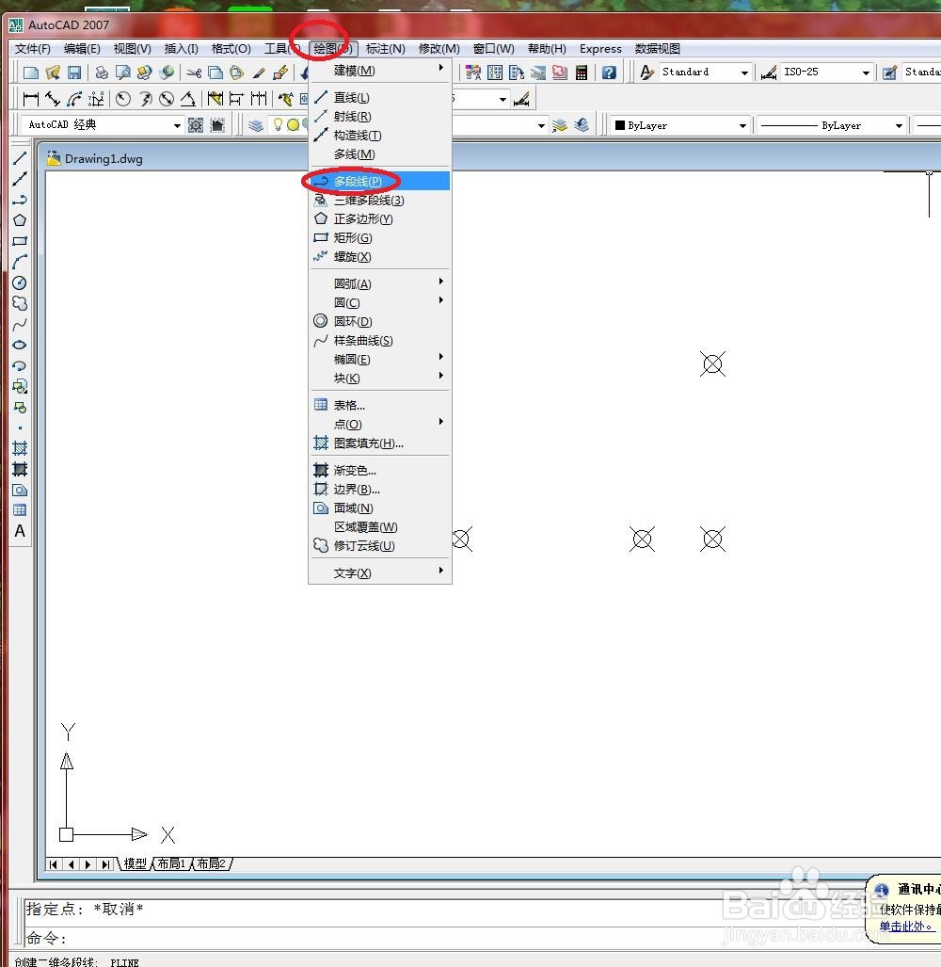
Task: Expand the 建模(M) submenu
Action: click(380, 71)
